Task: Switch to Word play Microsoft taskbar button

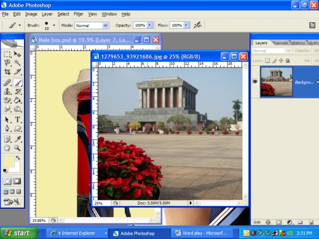Action: coord(203,233)
